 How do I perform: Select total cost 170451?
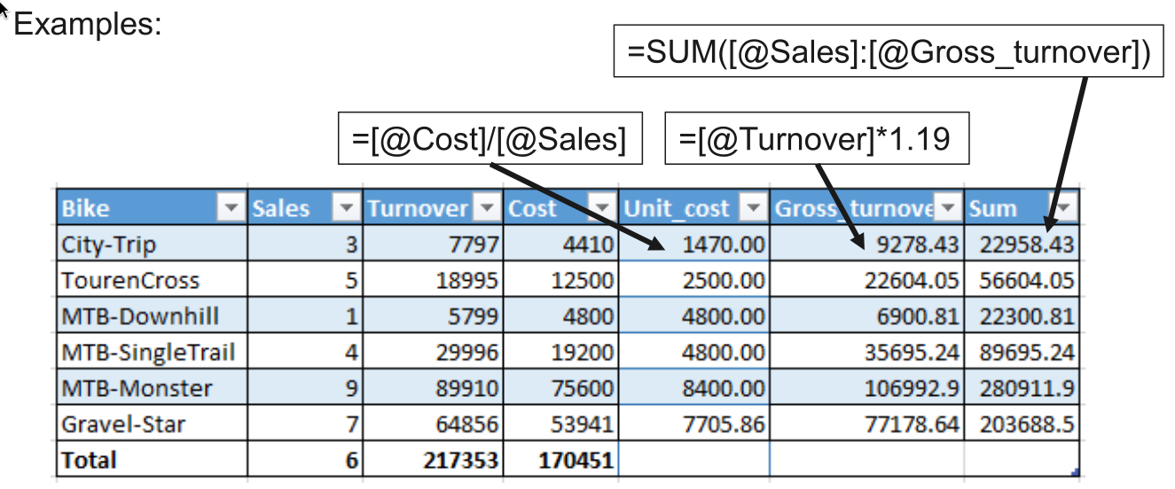(560, 460)
